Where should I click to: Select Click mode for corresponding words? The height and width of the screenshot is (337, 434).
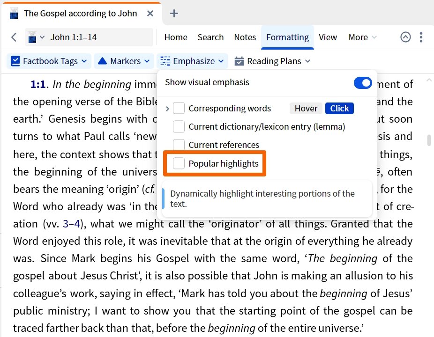point(339,109)
